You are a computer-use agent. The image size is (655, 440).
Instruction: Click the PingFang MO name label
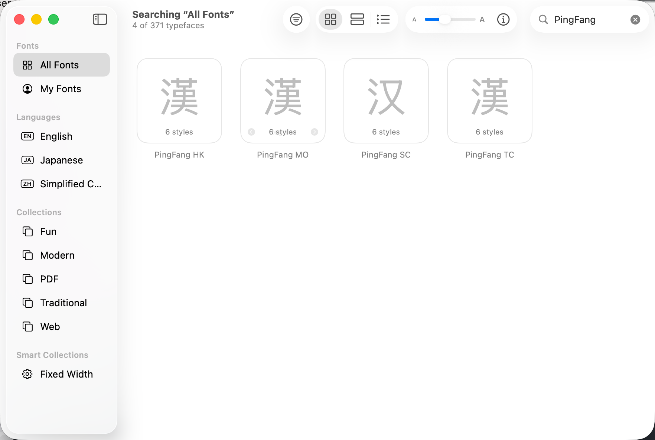(x=283, y=155)
